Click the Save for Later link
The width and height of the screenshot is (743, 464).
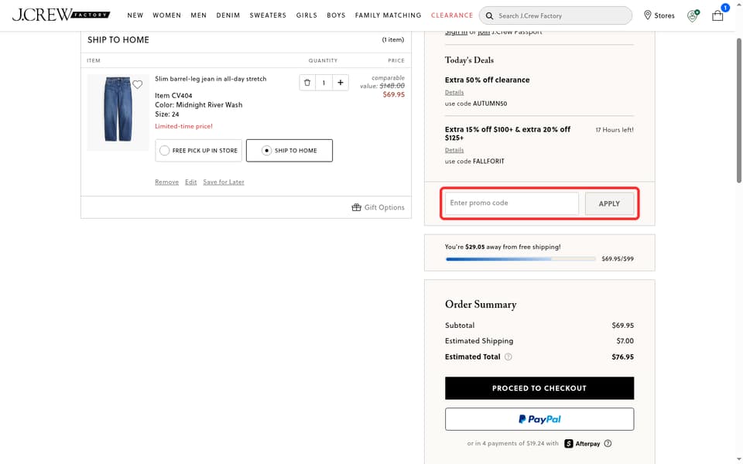pos(224,182)
